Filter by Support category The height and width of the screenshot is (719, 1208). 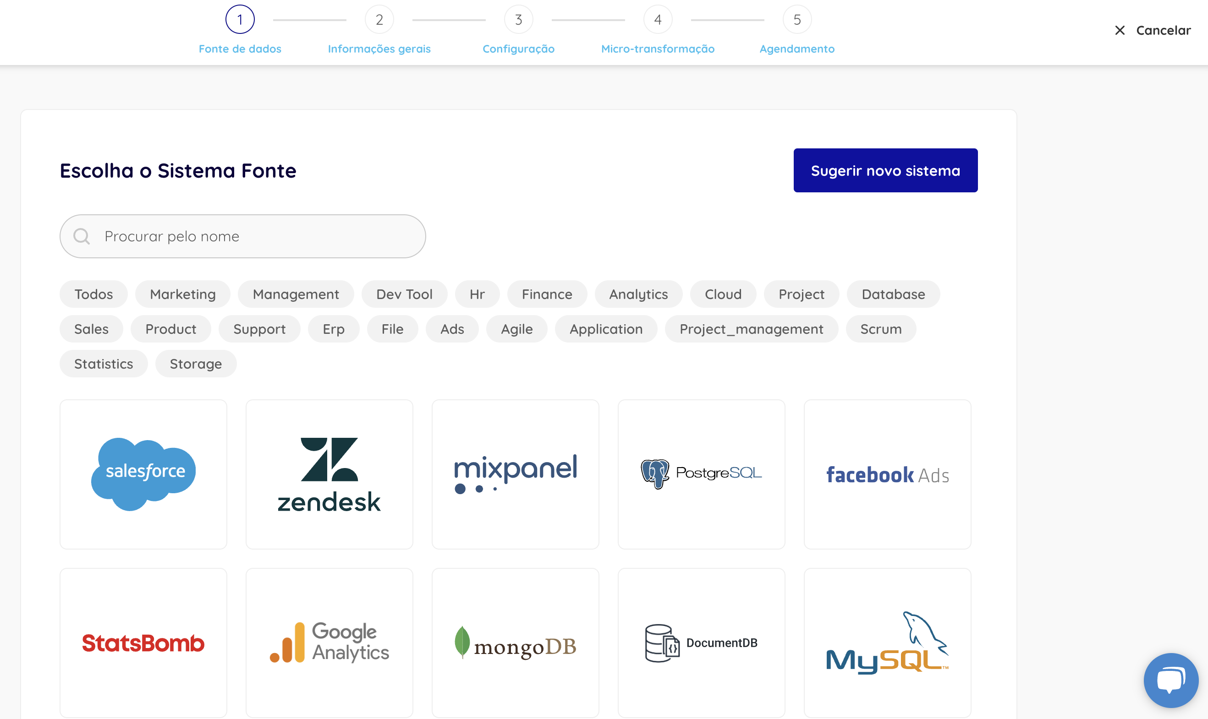[x=259, y=329]
